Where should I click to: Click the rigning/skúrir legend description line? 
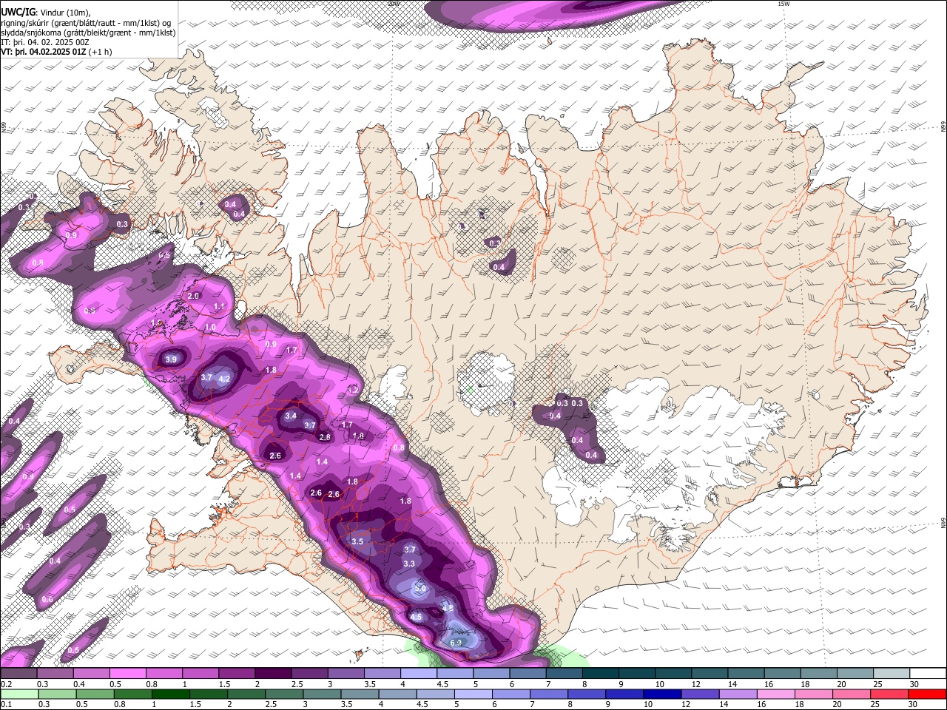pos(86,23)
